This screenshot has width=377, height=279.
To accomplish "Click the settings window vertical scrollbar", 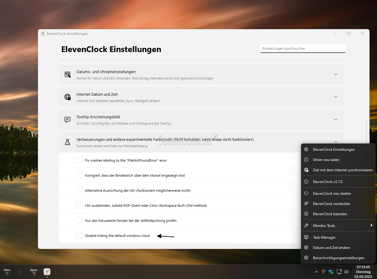I will [366, 132].
